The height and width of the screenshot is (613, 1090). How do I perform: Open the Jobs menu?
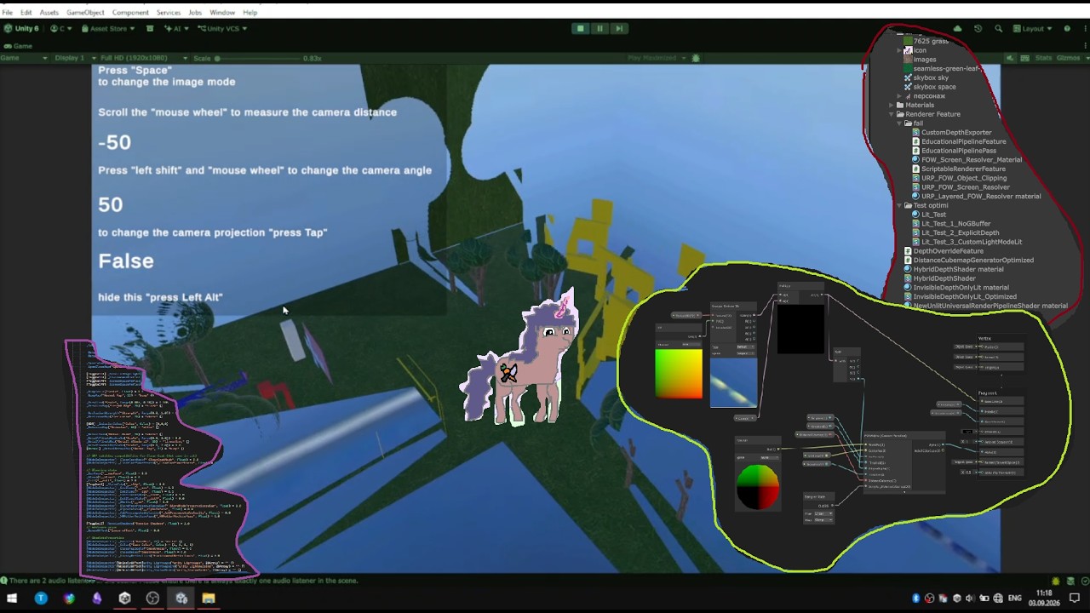tap(195, 13)
